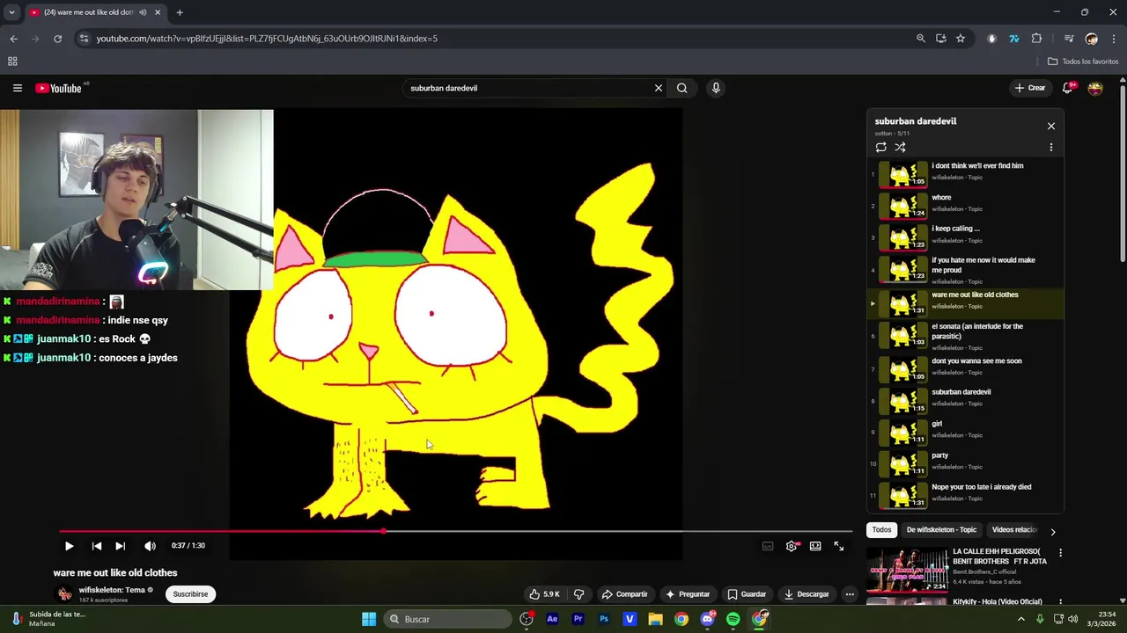Seek on the red progress bar

(x=455, y=531)
